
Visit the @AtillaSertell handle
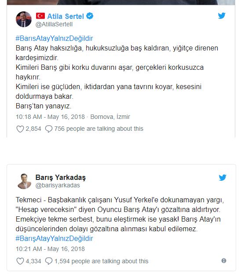pos(54,24)
